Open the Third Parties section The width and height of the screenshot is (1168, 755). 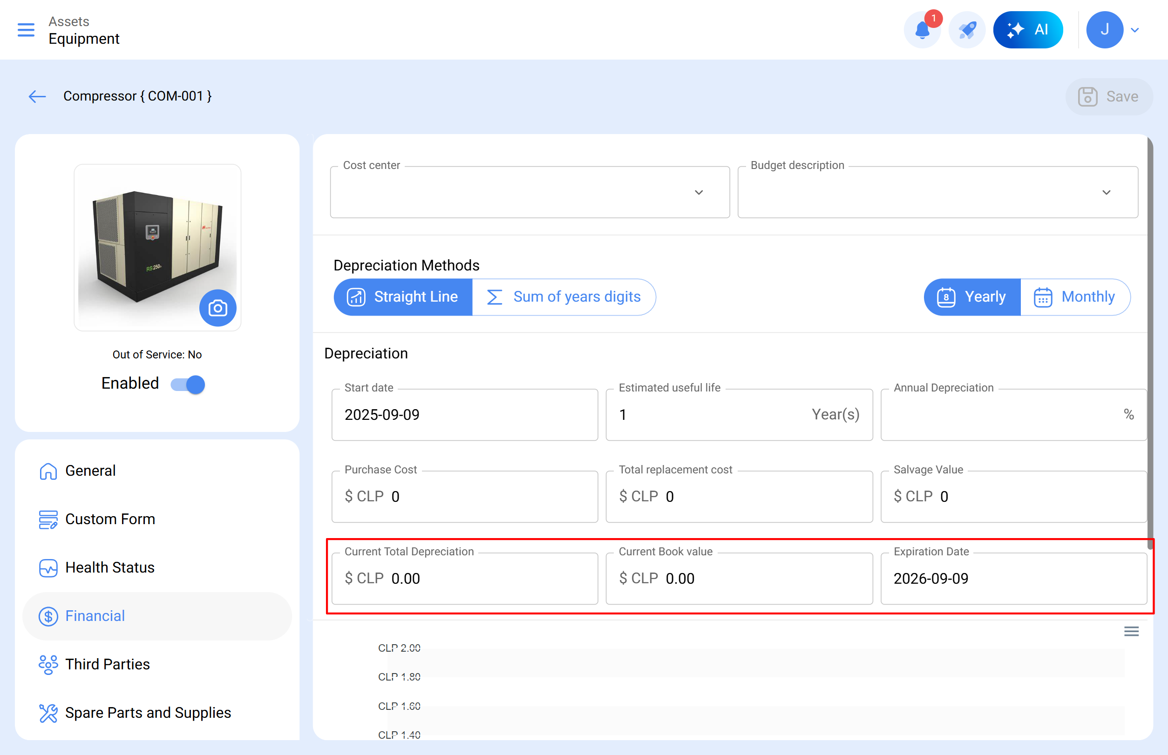(108, 664)
